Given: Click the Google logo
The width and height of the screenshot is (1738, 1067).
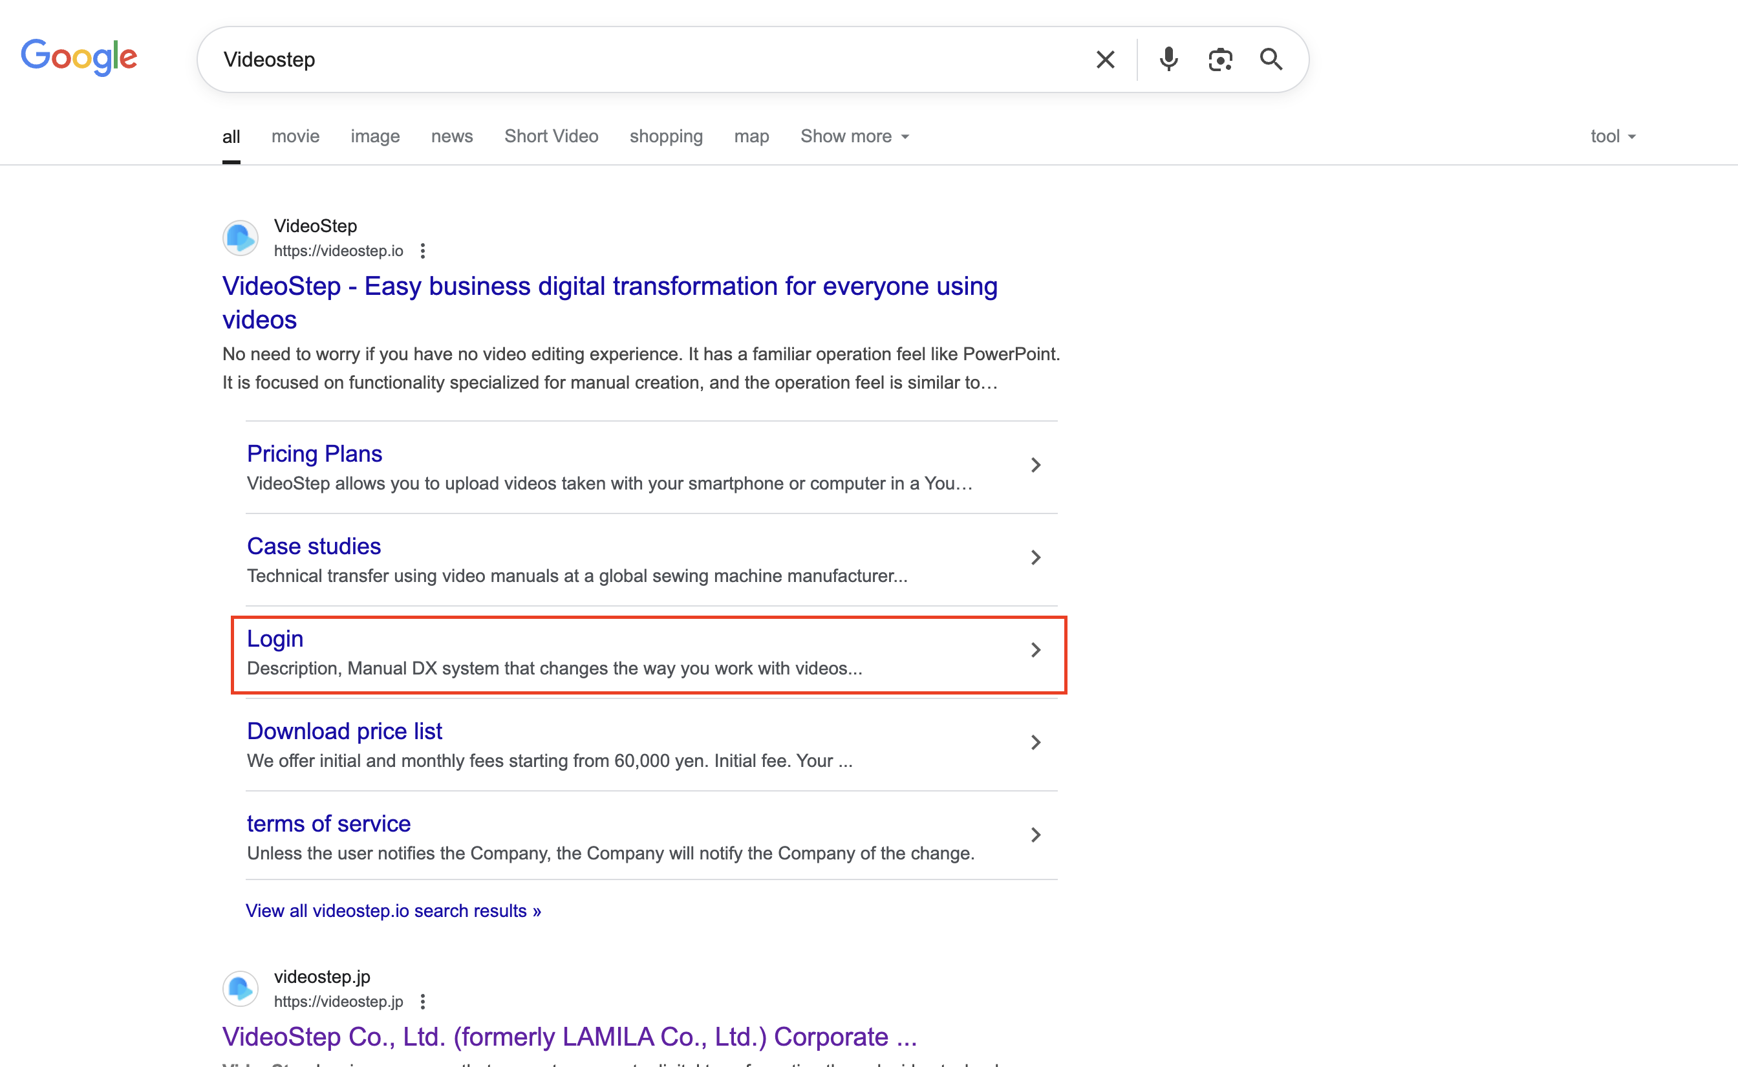Looking at the screenshot, I should point(79,57).
